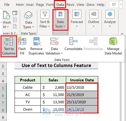Click the comments speech bubble icon
The height and width of the screenshot is (121, 126).
tap(114, 4)
